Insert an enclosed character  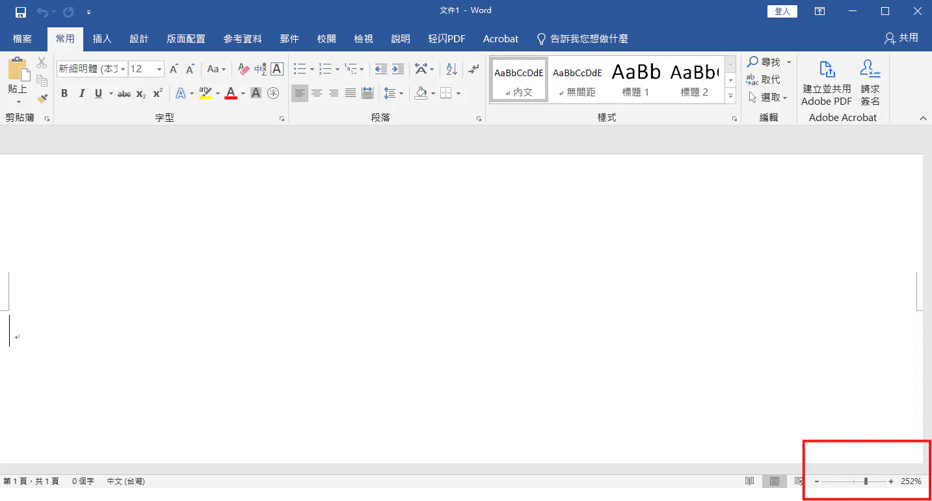click(x=273, y=94)
